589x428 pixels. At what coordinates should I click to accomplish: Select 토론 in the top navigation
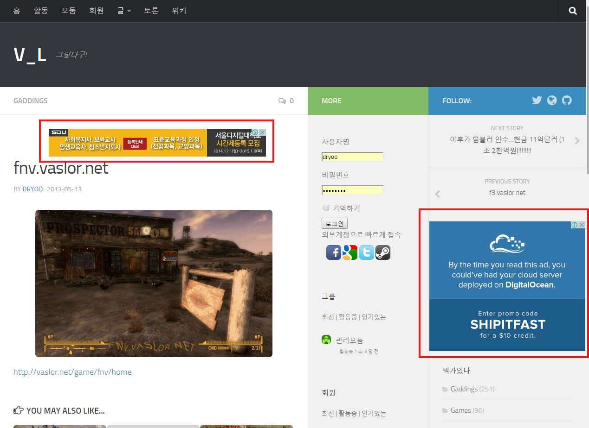151,11
